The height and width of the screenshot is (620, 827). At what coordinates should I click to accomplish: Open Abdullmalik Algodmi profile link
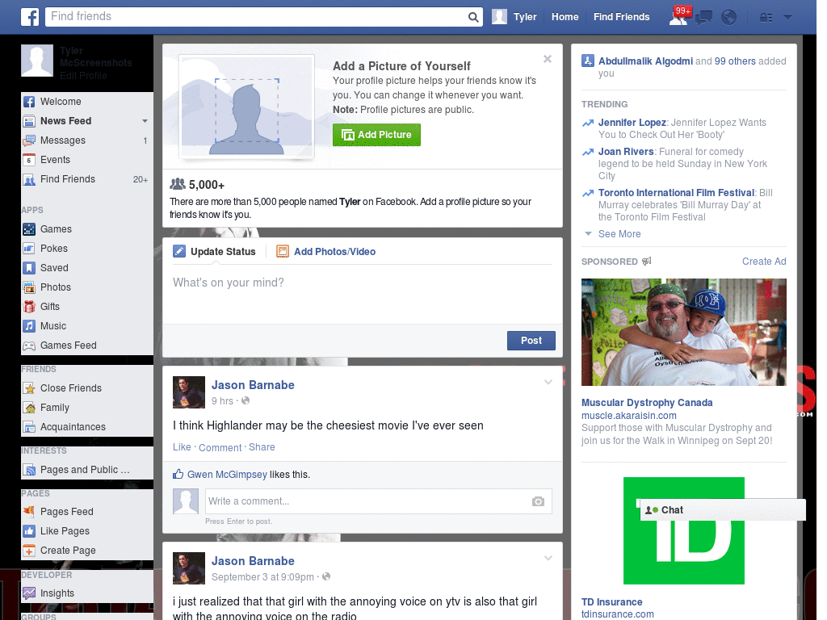pyautogui.click(x=645, y=61)
